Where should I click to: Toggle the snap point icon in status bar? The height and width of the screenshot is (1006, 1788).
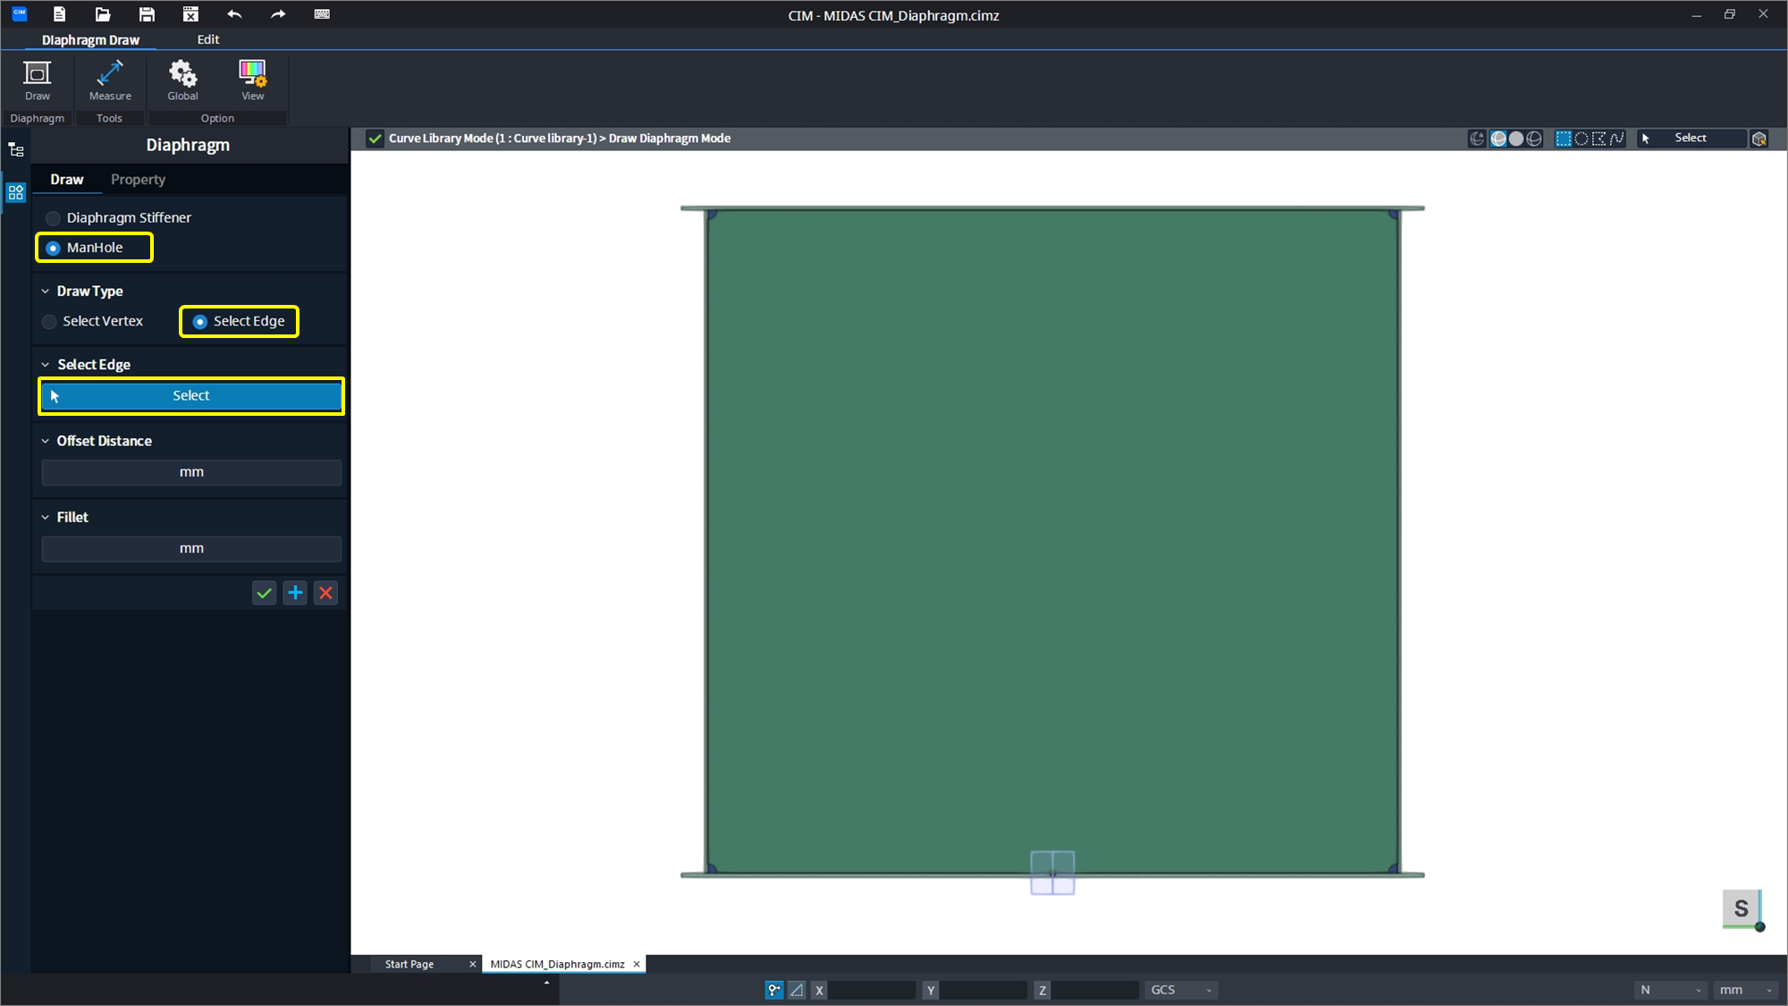[774, 990]
